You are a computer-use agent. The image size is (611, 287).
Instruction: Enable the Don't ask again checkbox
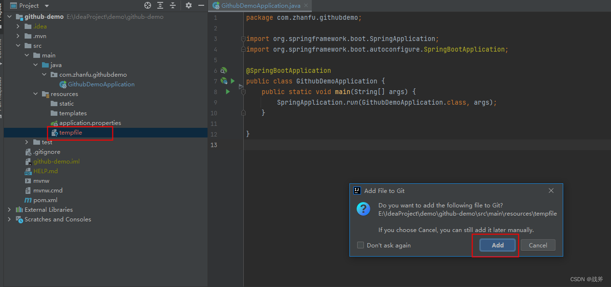coord(361,245)
